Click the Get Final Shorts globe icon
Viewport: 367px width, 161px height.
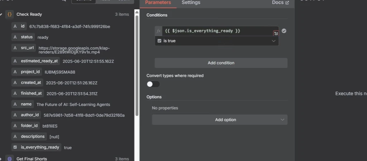10,159
